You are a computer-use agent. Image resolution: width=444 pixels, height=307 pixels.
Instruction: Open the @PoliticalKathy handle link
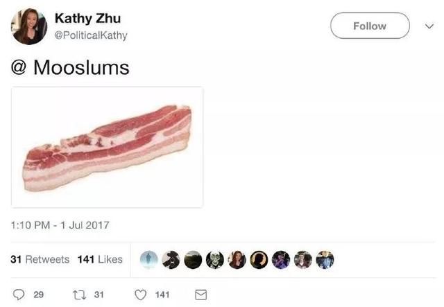click(91, 35)
